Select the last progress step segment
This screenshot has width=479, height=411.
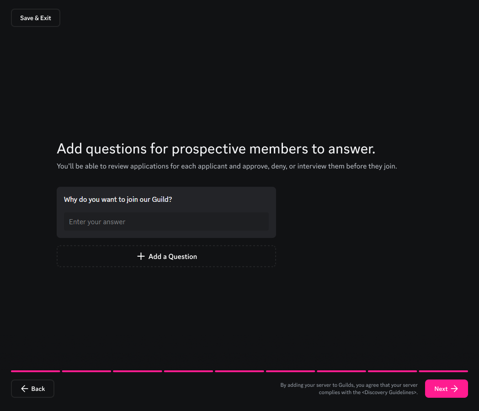pyautogui.click(x=443, y=371)
